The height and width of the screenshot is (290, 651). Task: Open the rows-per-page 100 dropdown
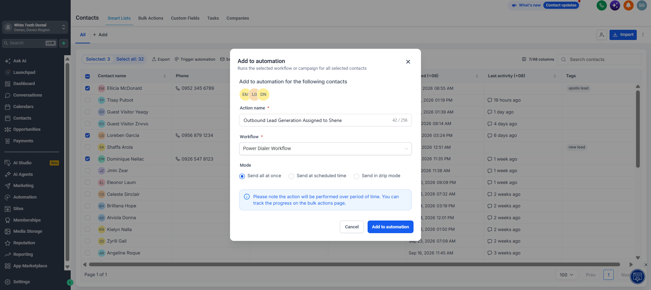click(566, 275)
